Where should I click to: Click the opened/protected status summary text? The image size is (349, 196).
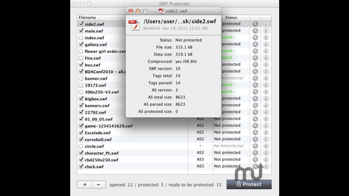pyautogui.click(x=165, y=185)
